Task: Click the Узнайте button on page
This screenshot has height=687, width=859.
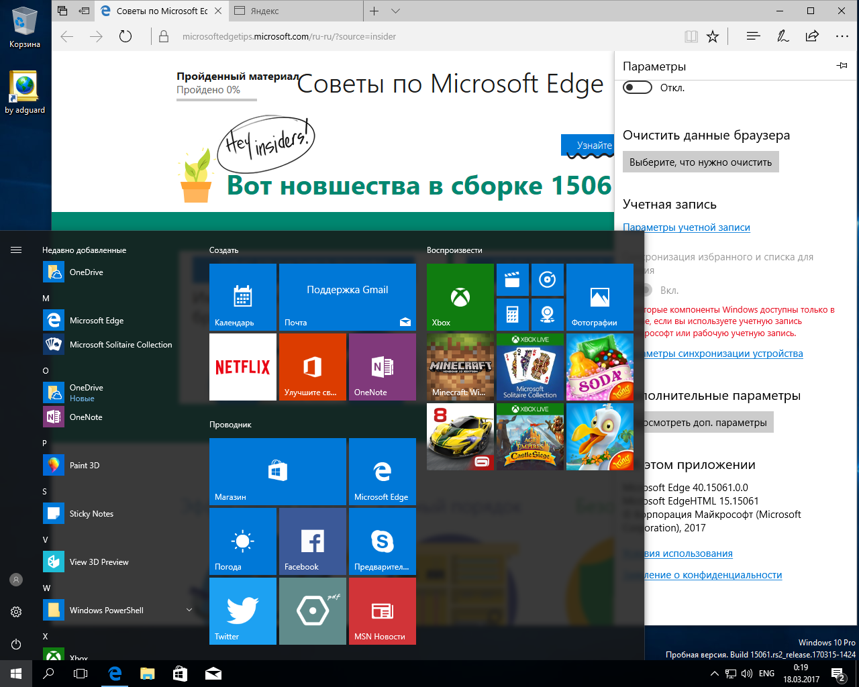Action: click(x=588, y=145)
